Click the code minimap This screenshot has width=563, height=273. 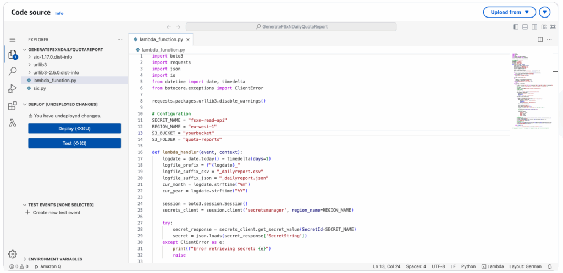pyautogui.click(x=532, y=91)
